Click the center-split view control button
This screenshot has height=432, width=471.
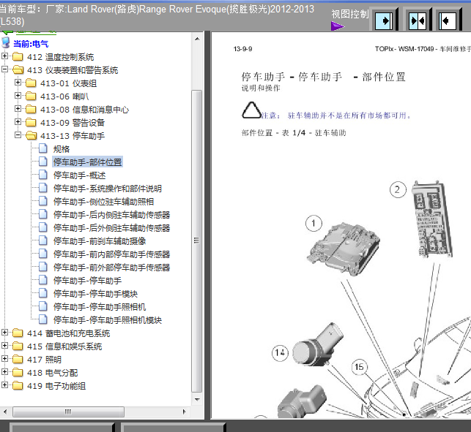tap(418, 20)
